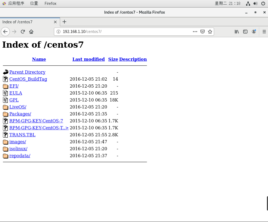Open the clock showing 星期二 21:18

[x=227, y=3]
